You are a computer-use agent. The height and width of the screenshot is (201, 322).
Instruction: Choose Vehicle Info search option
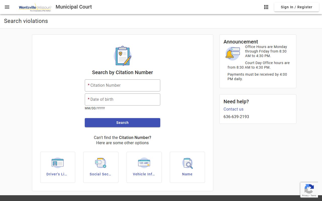coord(144,167)
